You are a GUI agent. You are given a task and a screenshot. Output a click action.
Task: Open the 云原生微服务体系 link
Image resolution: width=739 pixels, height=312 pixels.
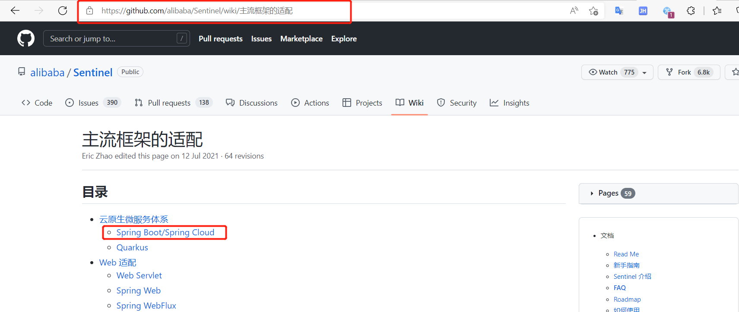tap(134, 219)
